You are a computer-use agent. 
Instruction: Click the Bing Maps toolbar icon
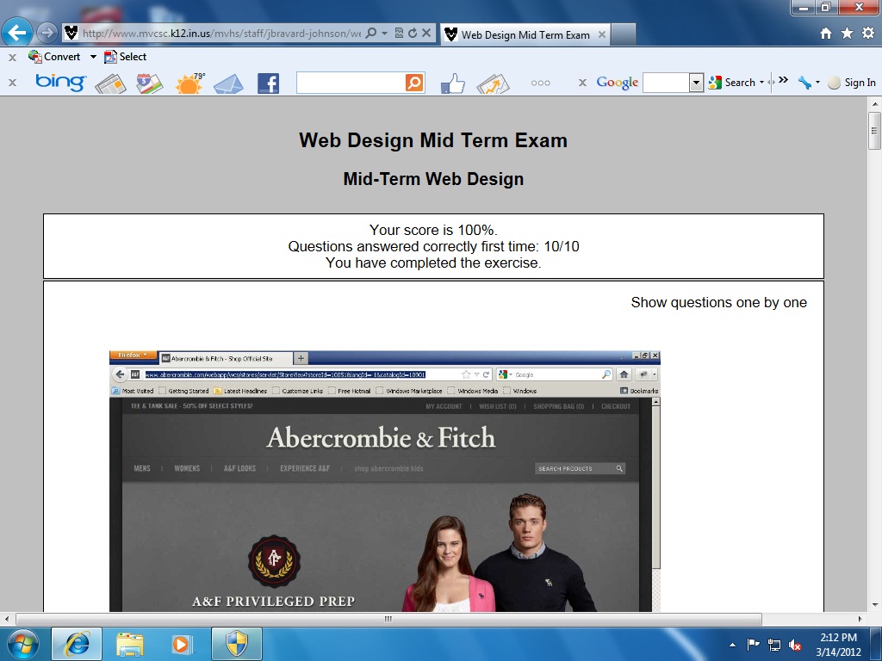pos(149,83)
